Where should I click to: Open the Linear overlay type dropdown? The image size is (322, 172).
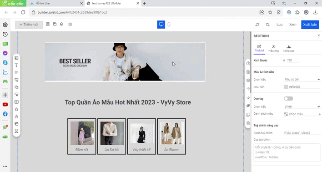[302, 106]
